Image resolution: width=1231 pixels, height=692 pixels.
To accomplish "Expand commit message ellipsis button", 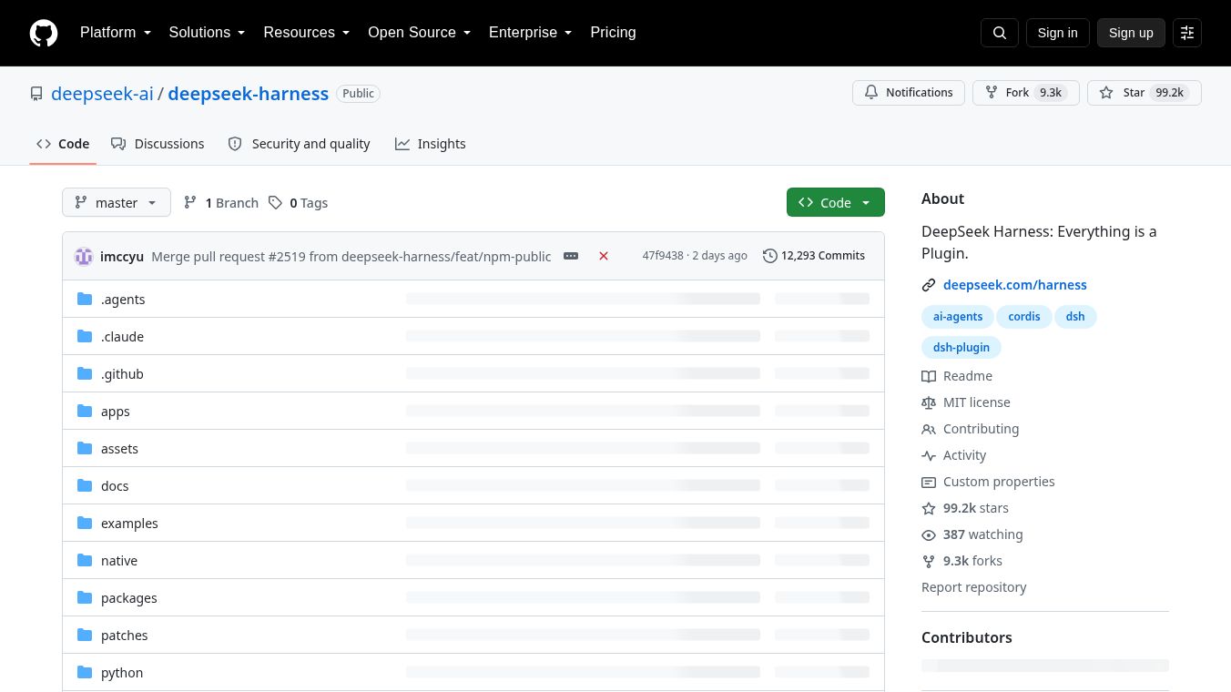I will coord(571,256).
